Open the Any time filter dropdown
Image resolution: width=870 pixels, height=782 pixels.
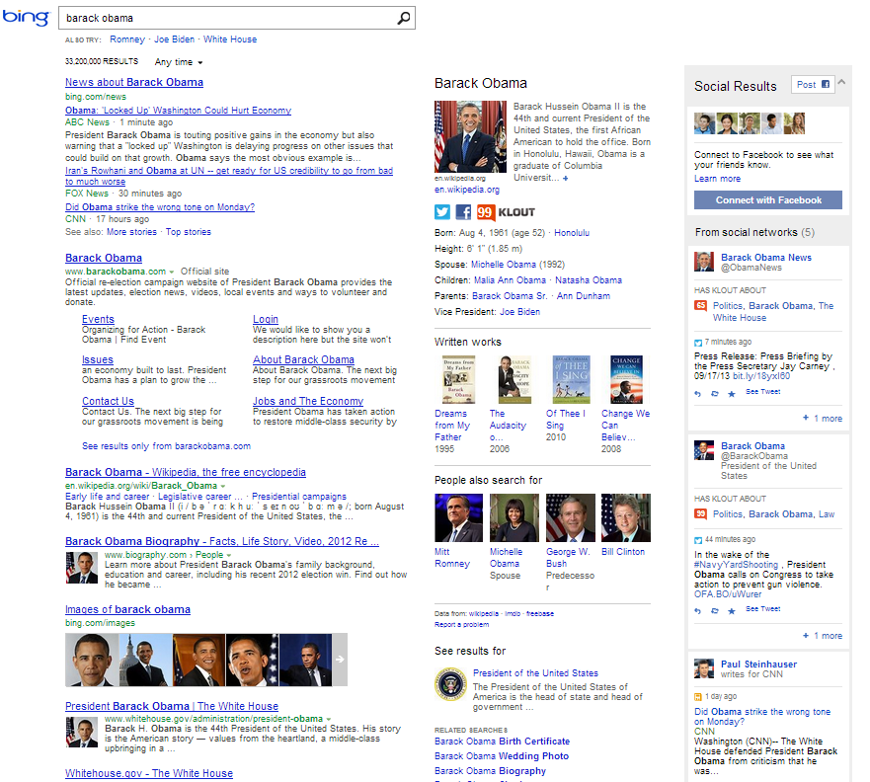coord(177,61)
